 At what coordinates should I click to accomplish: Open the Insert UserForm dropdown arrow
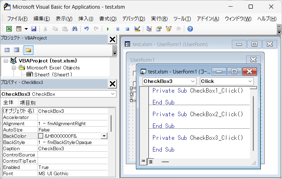26,29
